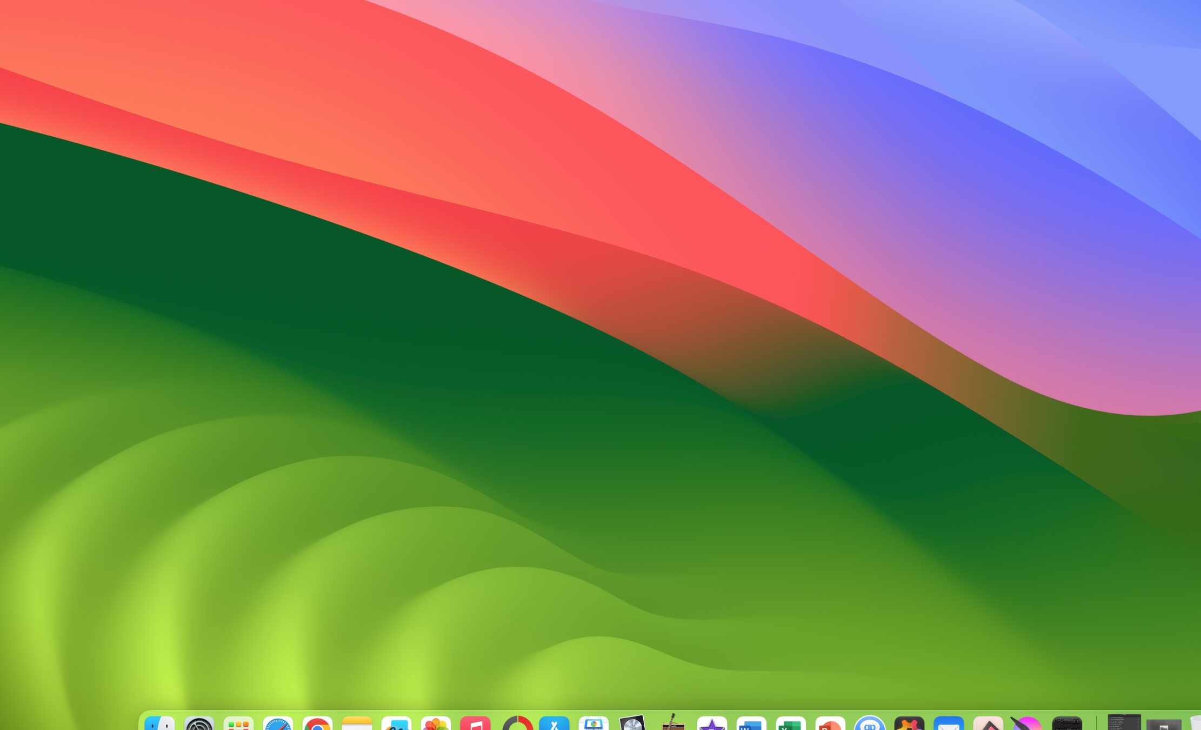Click the minimized dark window thumbnail

click(1124, 722)
